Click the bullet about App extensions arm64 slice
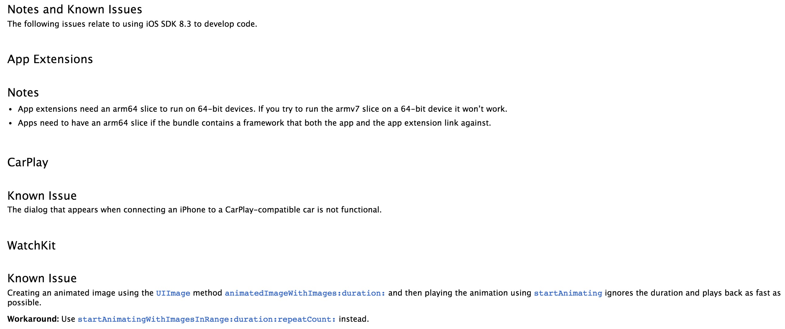 point(262,109)
